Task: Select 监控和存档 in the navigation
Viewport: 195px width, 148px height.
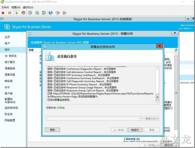Action: pyautogui.click(x=11, y=108)
